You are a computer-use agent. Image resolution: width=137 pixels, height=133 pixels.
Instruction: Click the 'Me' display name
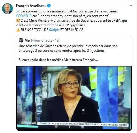coord(27,40)
